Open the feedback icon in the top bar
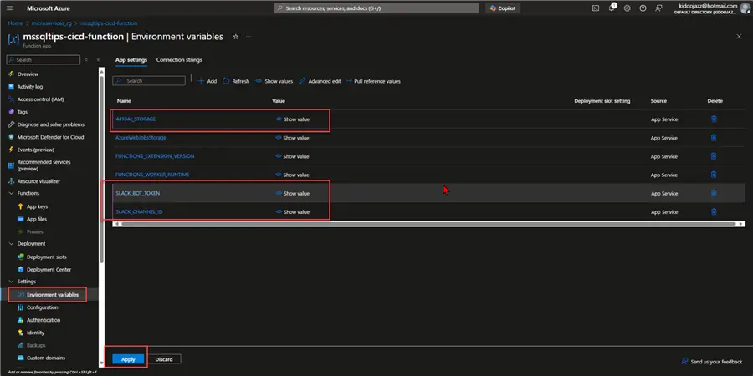753x376 pixels. (658, 8)
